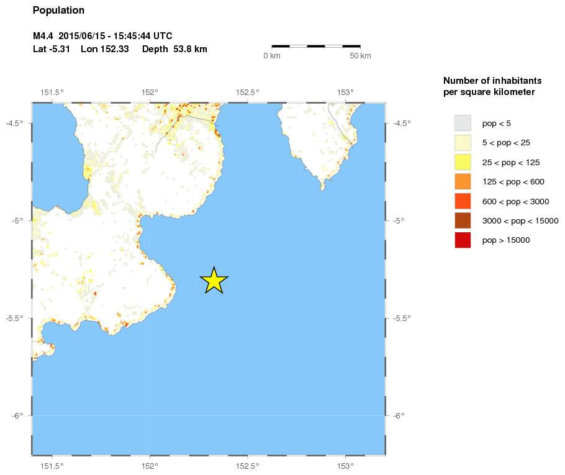Screen dimensions: 565x475
Task: Click the 152.5° label on the top axis
Action: (247, 93)
